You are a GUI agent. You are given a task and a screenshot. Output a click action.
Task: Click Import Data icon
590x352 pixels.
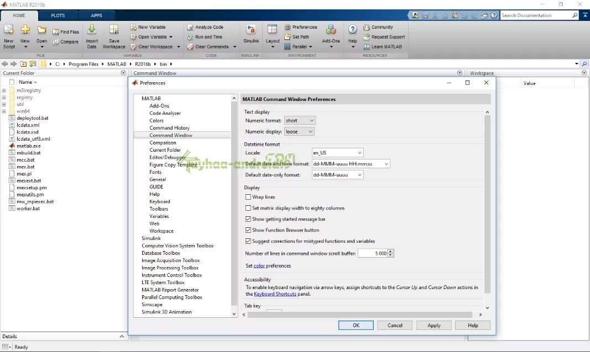[x=92, y=29]
